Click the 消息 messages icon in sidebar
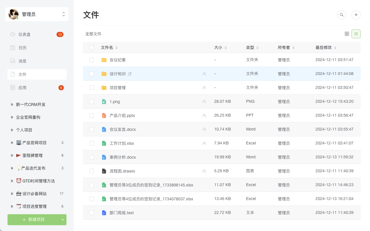370x231 pixels. [x=12, y=61]
